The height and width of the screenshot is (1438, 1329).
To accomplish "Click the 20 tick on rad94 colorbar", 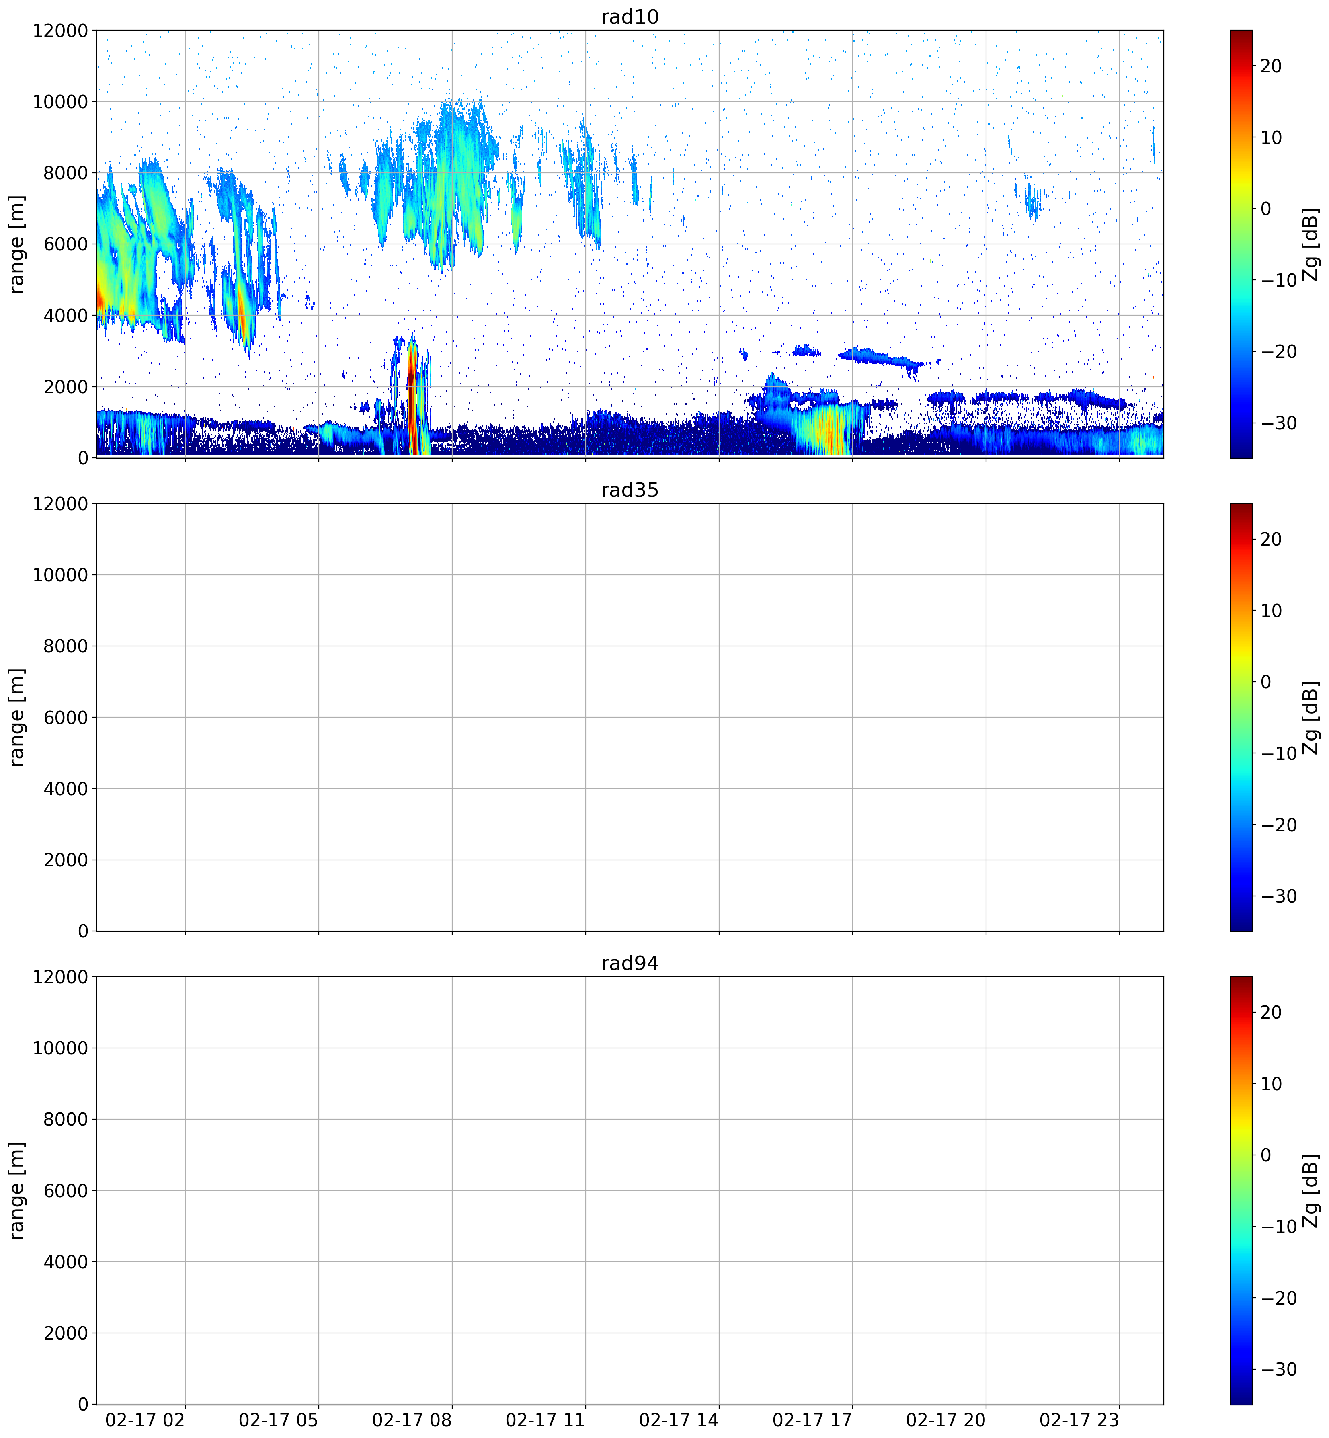I will click(x=1272, y=1011).
